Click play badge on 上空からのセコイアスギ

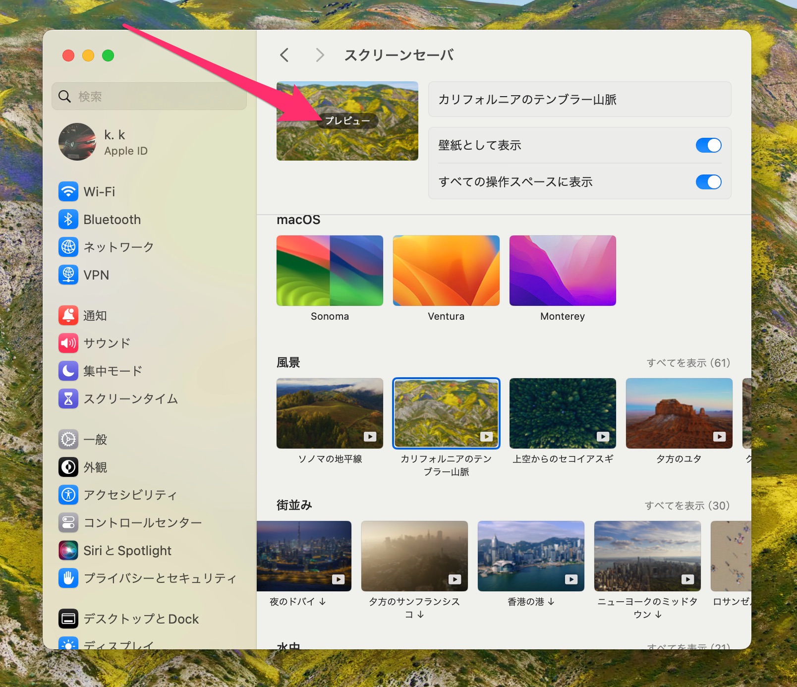coord(603,437)
